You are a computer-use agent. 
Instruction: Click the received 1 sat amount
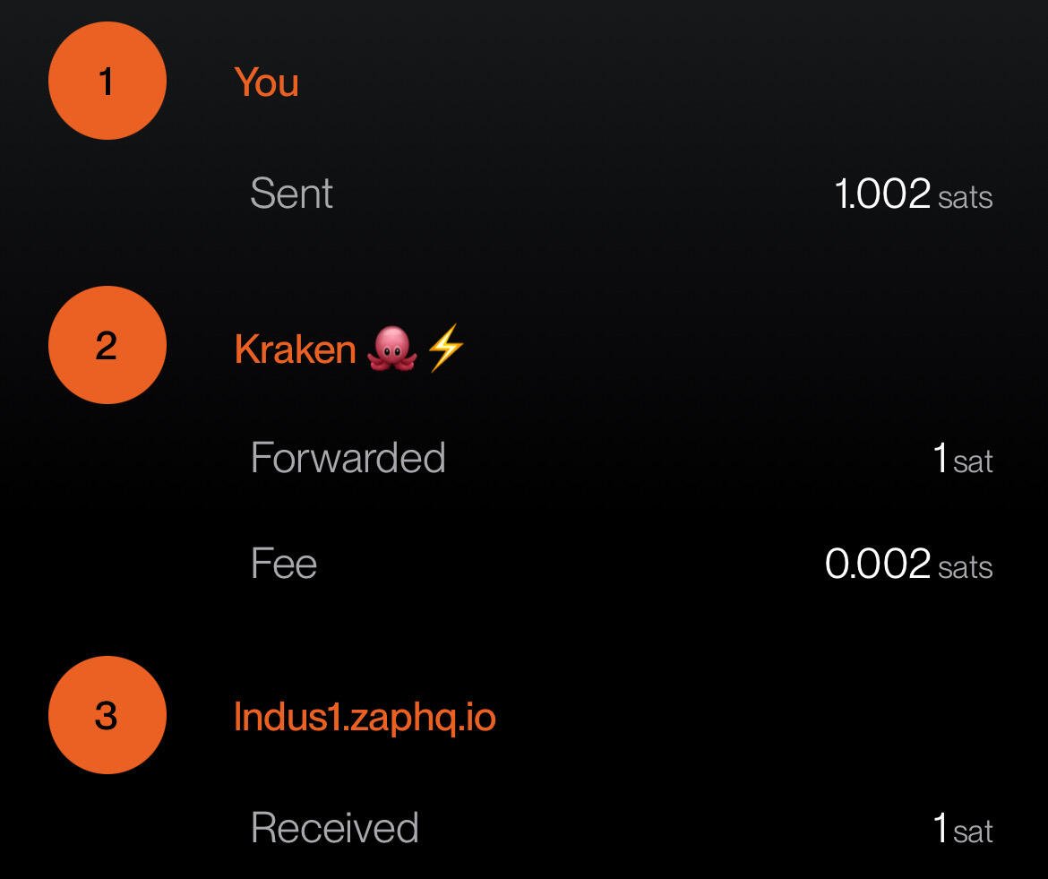[962, 829]
